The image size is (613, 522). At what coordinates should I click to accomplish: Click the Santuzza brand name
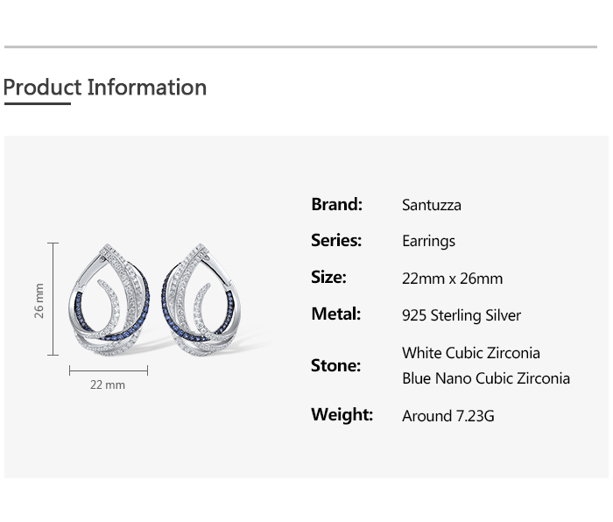432,205
